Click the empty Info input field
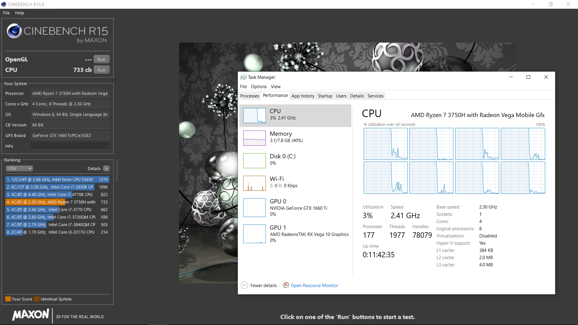The width and height of the screenshot is (578, 325). coord(70,146)
